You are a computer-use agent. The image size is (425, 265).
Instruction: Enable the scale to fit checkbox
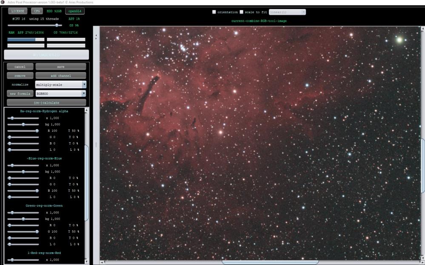242,12
